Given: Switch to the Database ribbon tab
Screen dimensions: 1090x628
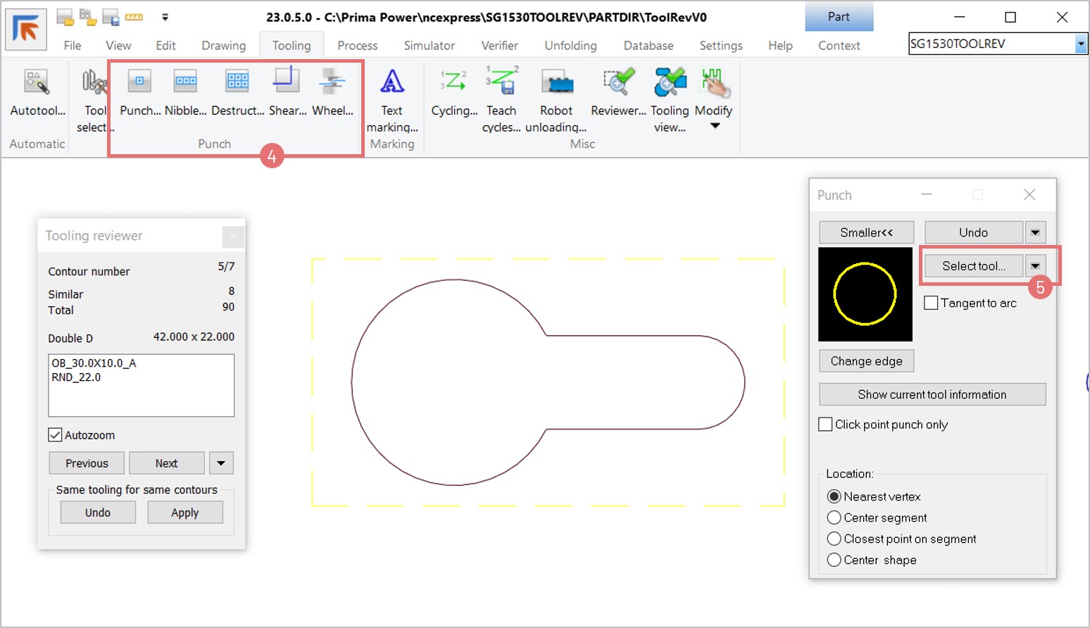Looking at the screenshot, I should [648, 46].
